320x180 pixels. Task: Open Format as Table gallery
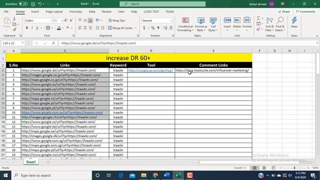[201, 24]
